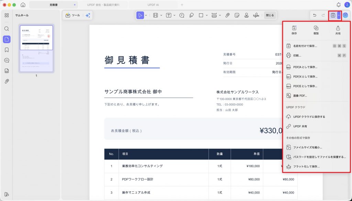Screen dimensions: 352x201
Task: Attach a file with paperclip tool
Action: [x=228, y=15]
